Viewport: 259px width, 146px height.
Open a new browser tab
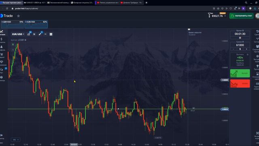pos(146,3)
